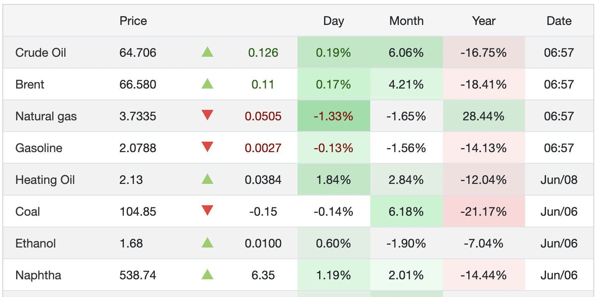Click the 1.19% Day cell for Naphtha
The width and height of the screenshot is (599, 297).
tap(333, 275)
